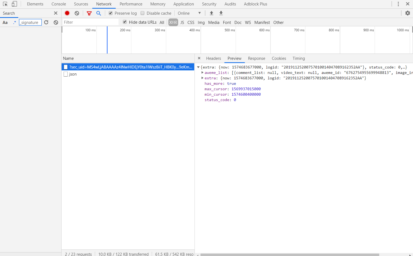Click the red record network log button
This screenshot has width=413, height=256.
[x=67, y=13]
